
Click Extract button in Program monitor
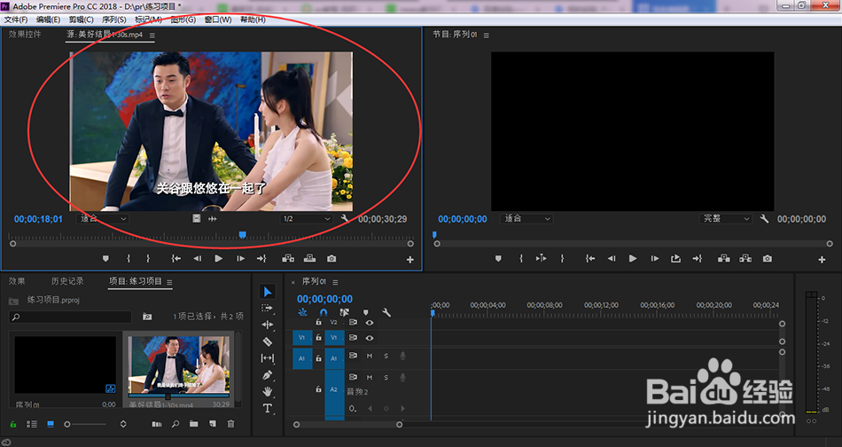(x=745, y=258)
